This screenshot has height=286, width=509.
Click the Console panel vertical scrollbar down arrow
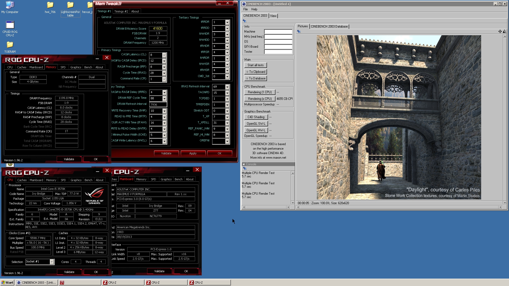click(x=293, y=203)
